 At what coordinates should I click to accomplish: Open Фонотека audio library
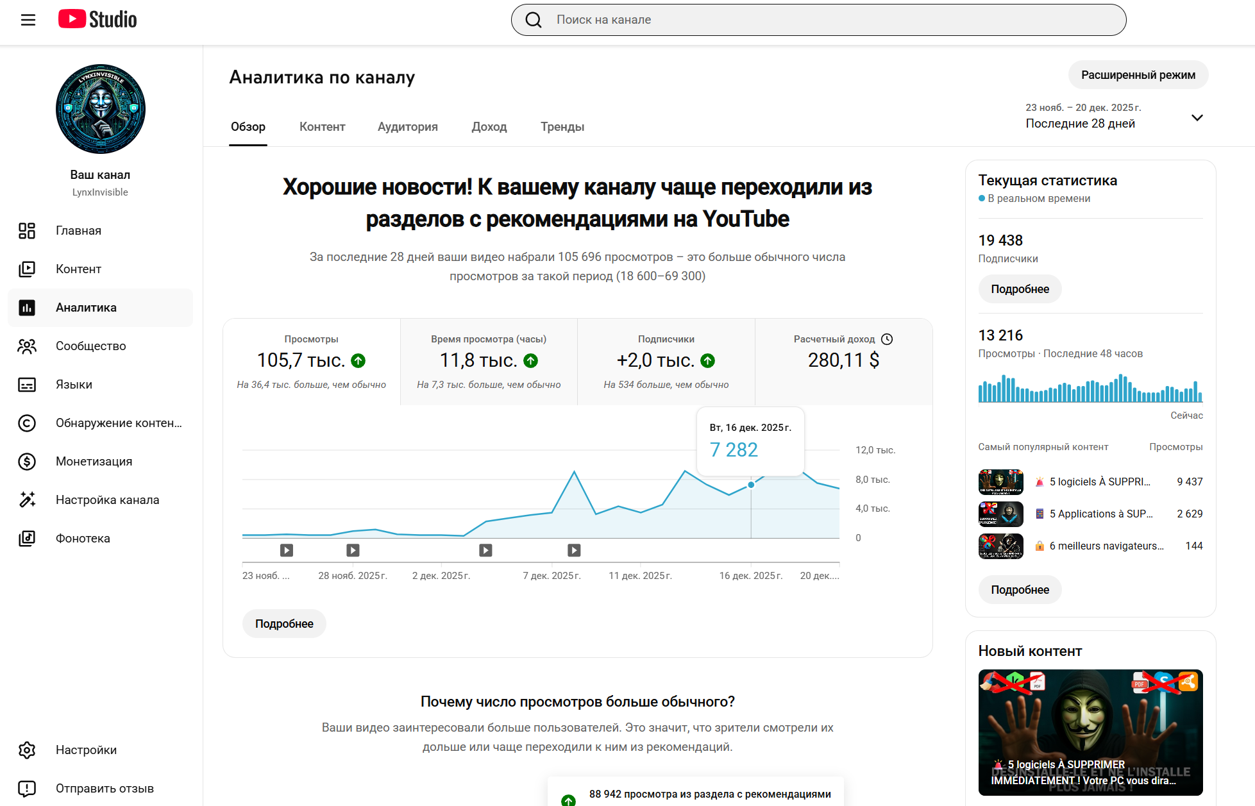pyautogui.click(x=83, y=539)
